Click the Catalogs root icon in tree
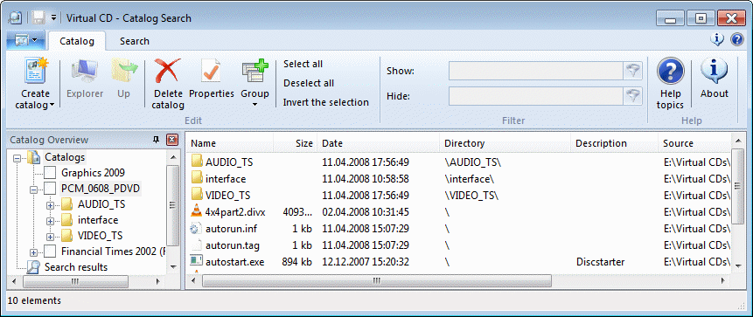 33,157
